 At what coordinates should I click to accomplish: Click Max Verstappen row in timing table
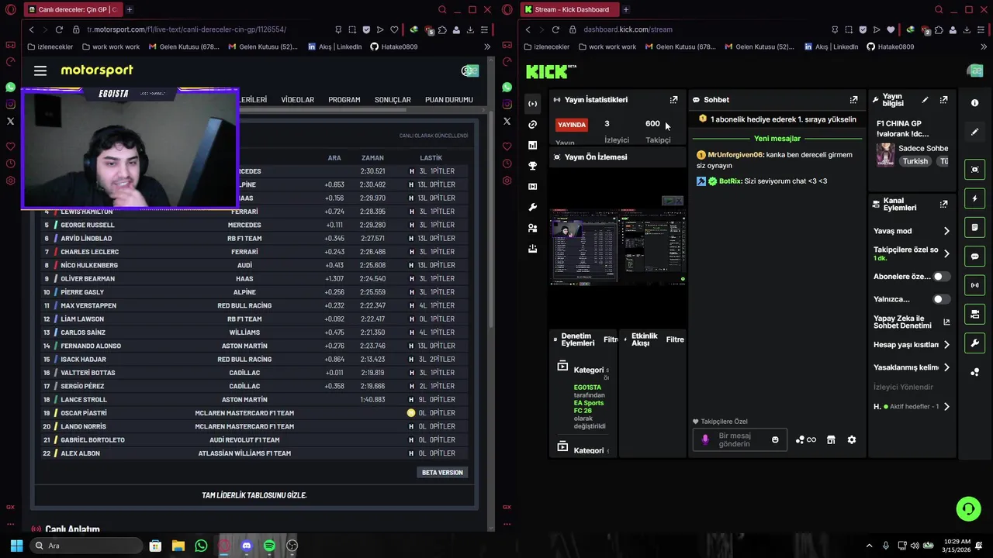click(x=256, y=305)
